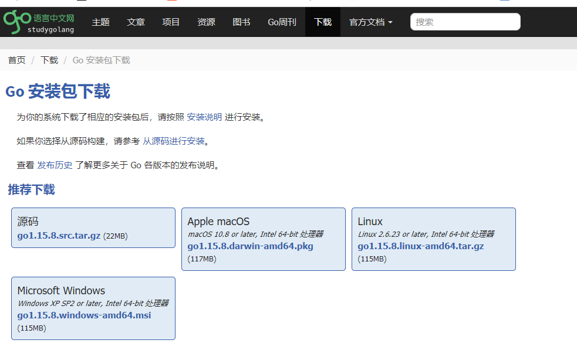Click the Windows XP SP2 requirement text

[93, 303]
